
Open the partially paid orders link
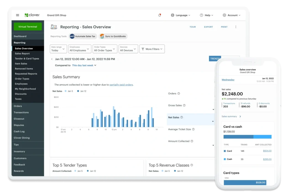pos(121,85)
